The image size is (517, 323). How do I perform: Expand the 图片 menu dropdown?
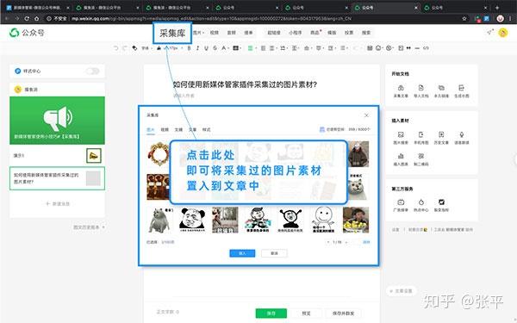pyautogui.click(x=198, y=33)
